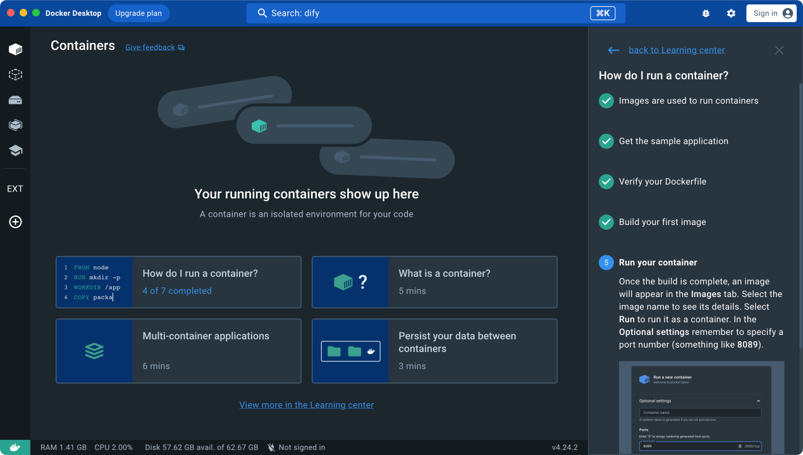
Task: Open the Learning center graduation cap icon
Action: (15, 150)
